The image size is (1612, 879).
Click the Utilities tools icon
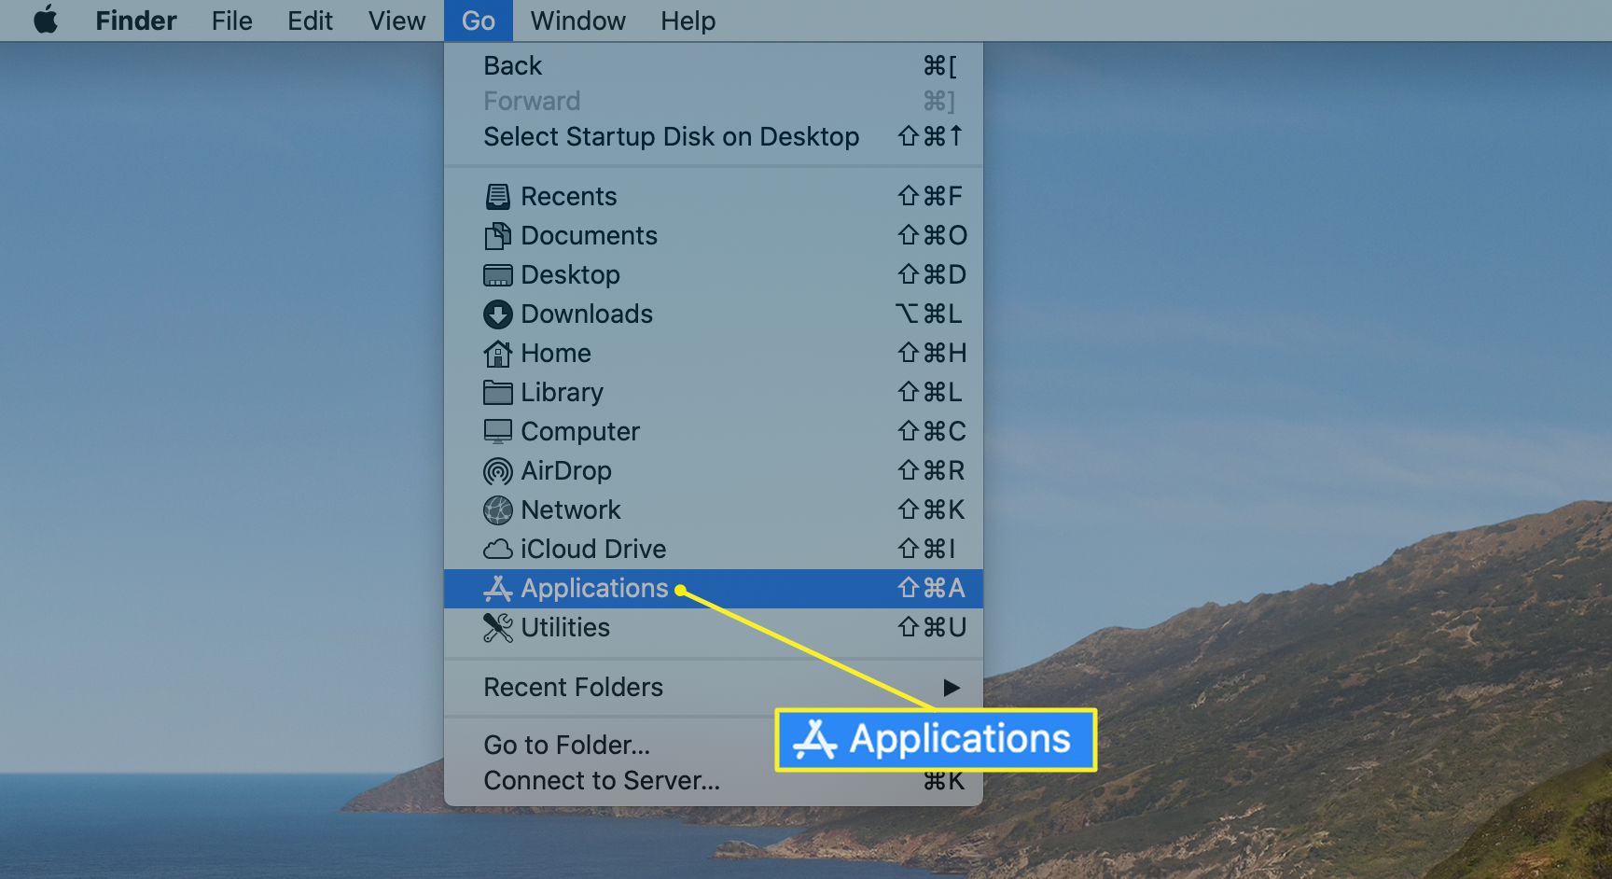[497, 627]
